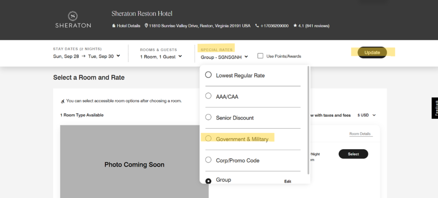Viewport: 438px width, 198px height.
Task: Click the map pin icon beside the address
Action: coord(146,26)
